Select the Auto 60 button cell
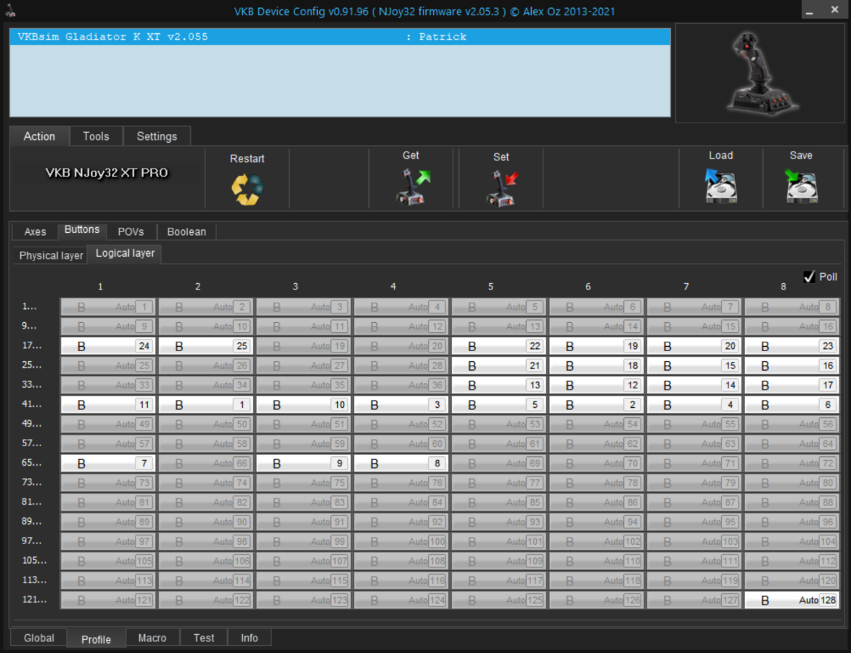This screenshot has height=653, width=851. click(401, 444)
